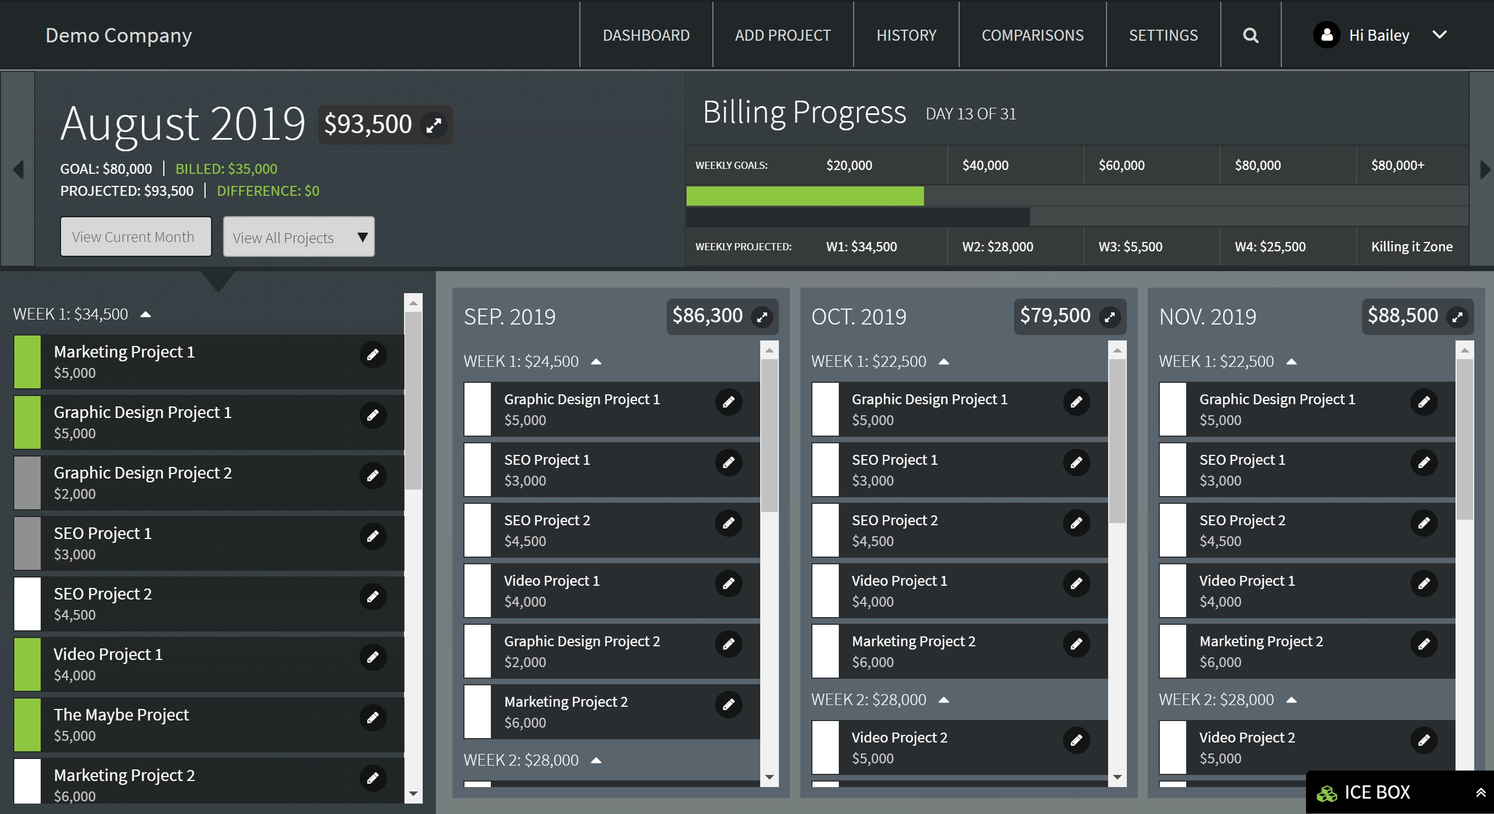Viewport: 1494px width, 814px height.
Task: Expand the SEP. 2019 $86,300 panel
Action: (762, 317)
